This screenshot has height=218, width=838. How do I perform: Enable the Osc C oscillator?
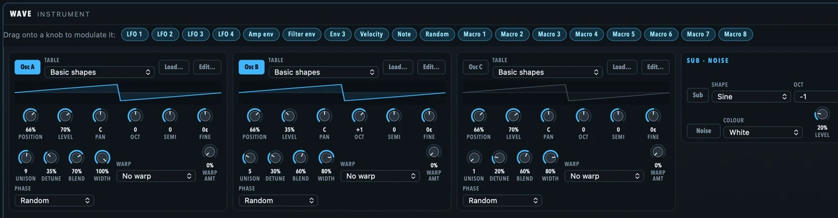[476, 67]
